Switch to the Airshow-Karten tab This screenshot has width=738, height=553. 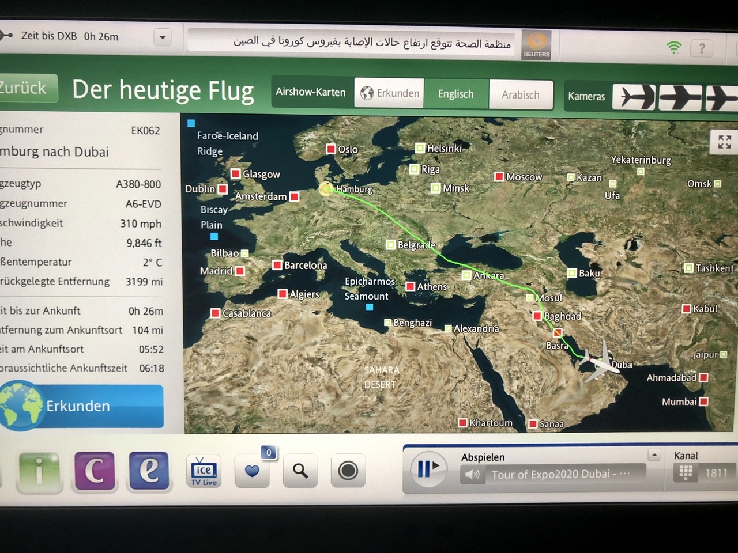[310, 92]
